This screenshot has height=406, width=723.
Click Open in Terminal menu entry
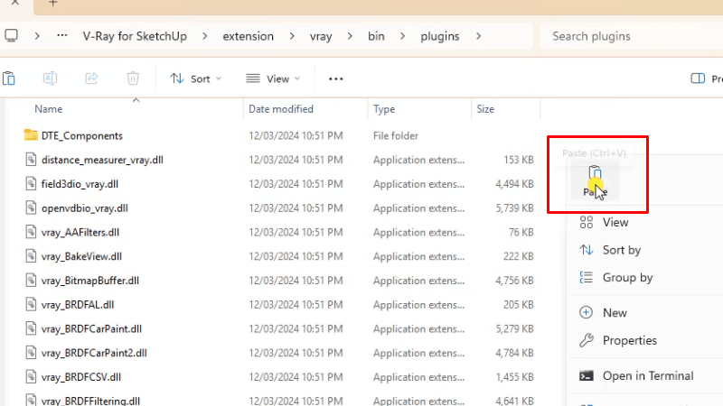(647, 375)
